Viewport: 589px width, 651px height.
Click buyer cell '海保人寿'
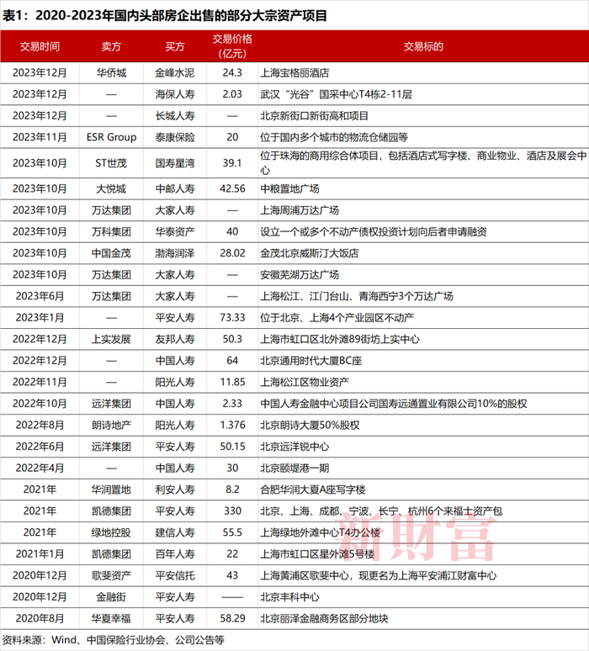174,95
